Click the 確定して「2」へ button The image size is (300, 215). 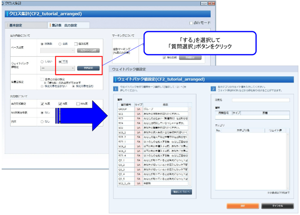click(x=181, y=192)
